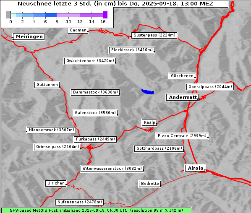Select the Ulrichen place label
Screen dimensions: 251x213
(56, 183)
